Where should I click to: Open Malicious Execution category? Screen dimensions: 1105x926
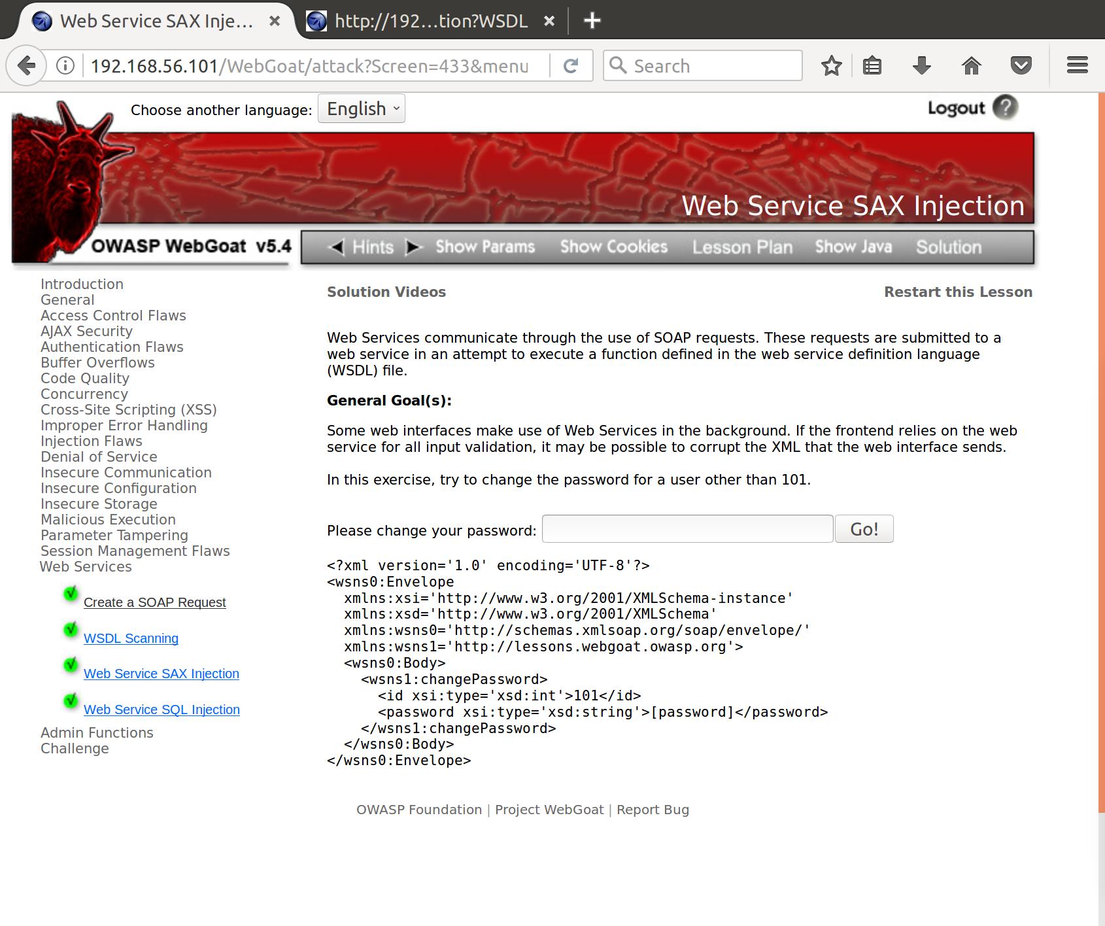[x=108, y=520]
